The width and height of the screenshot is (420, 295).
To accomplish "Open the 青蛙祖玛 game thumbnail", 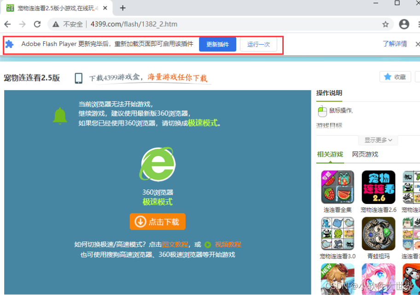I will pos(379,233).
